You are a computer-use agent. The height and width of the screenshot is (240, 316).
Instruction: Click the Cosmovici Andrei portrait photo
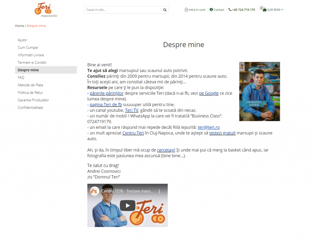point(260,92)
